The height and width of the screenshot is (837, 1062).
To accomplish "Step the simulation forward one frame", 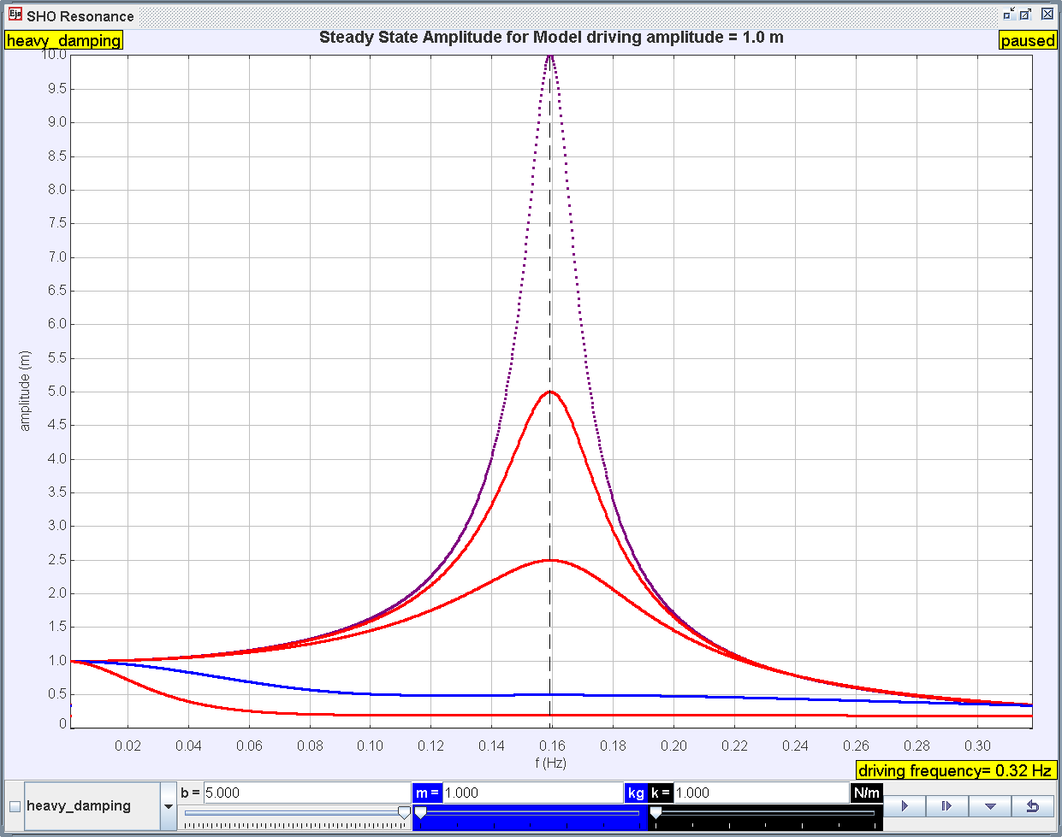I will click(947, 805).
